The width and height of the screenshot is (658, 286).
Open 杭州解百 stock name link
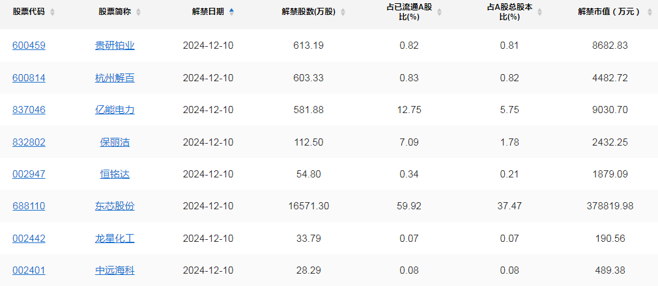click(x=115, y=78)
